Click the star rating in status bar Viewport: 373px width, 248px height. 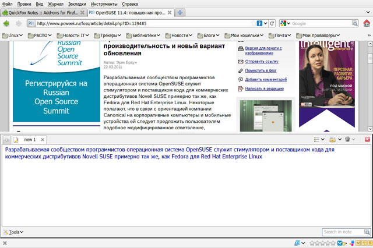pos(322,243)
